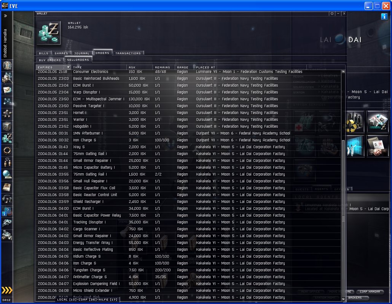The width and height of the screenshot is (392, 304).
Task: Select the Hobgoblin I sell order
Action: [x=189, y=126]
